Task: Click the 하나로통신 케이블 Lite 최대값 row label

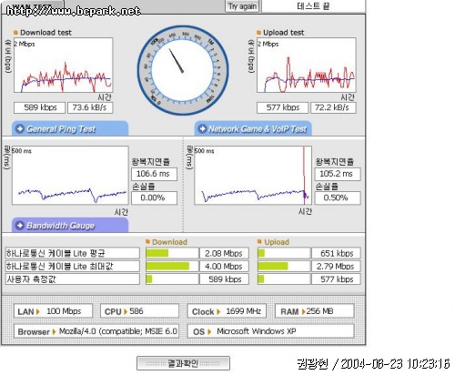Action: (x=73, y=267)
